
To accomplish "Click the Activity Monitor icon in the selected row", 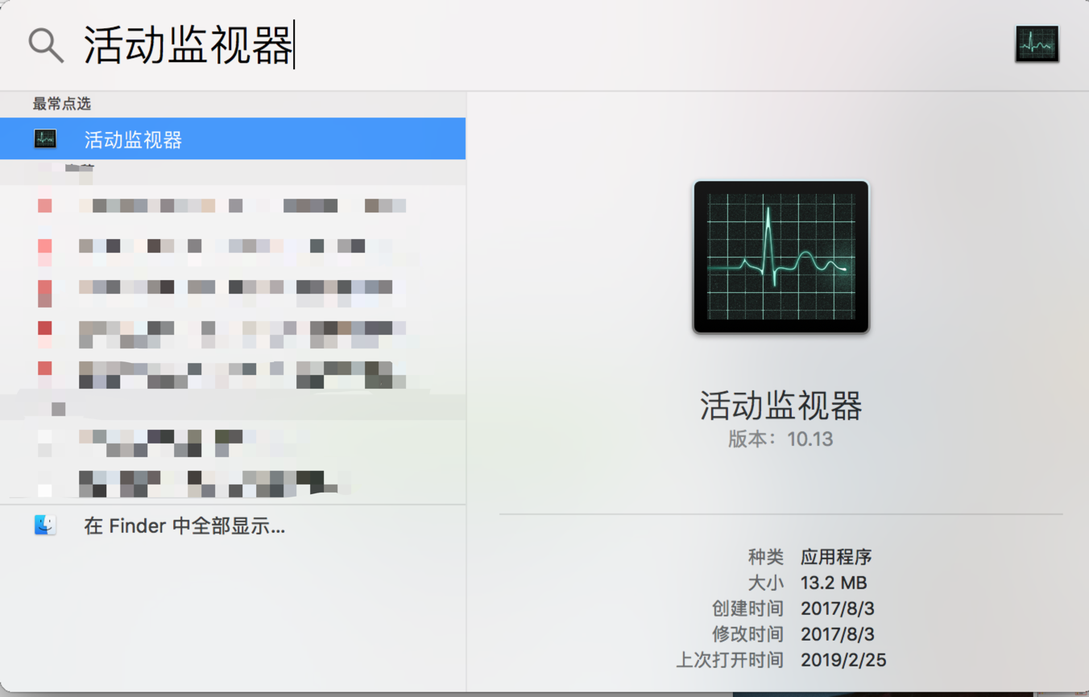I will coord(45,138).
